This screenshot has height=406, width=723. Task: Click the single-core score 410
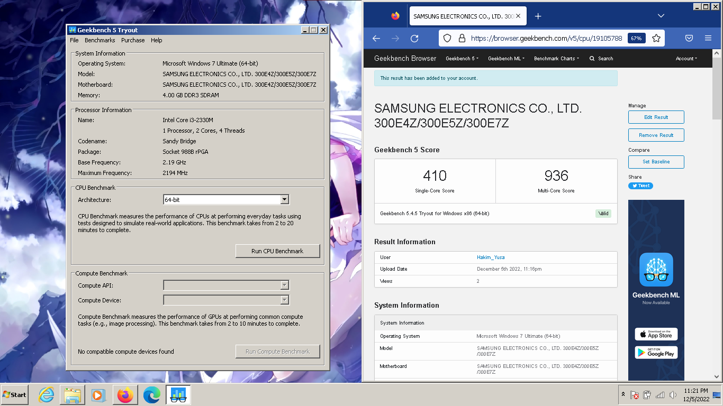point(435,176)
